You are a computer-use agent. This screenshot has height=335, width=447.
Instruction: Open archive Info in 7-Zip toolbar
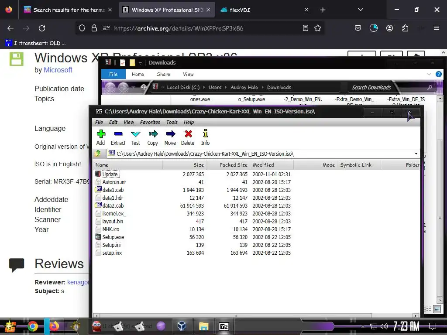(205, 137)
